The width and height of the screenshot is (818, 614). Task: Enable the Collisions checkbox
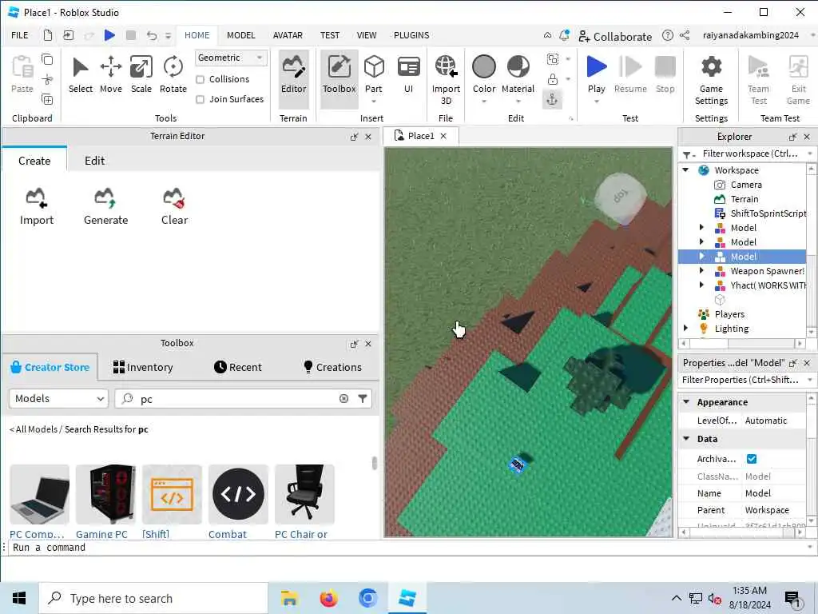pyautogui.click(x=200, y=79)
